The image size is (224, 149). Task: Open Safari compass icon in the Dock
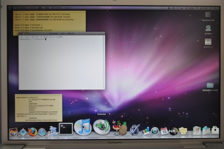coord(42,132)
